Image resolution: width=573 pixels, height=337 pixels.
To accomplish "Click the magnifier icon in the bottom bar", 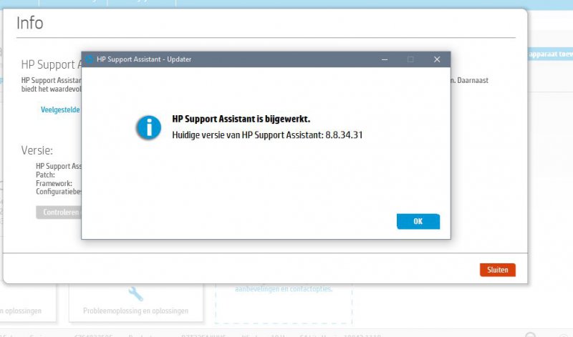I will pos(531,334).
